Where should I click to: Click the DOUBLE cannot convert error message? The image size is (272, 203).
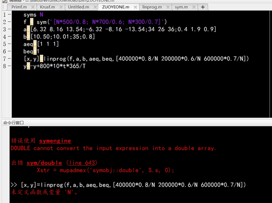113,148
